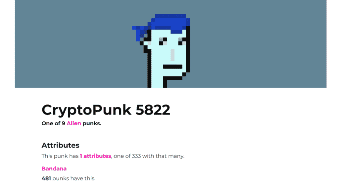Open the Alien punk type link

click(x=74, y=123)
